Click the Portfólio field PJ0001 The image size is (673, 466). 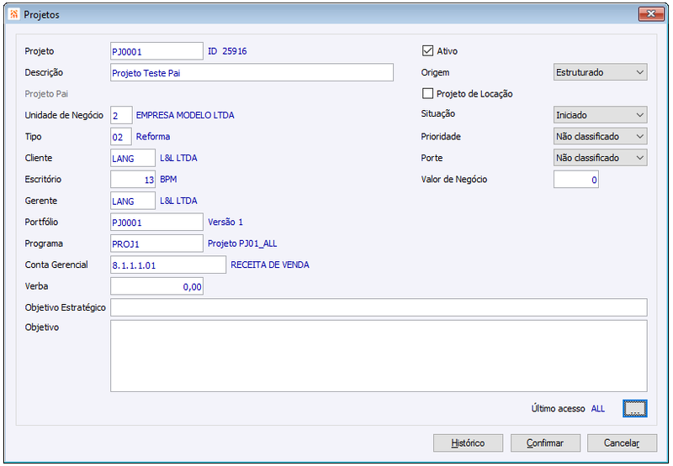click(x=156, y=222)
